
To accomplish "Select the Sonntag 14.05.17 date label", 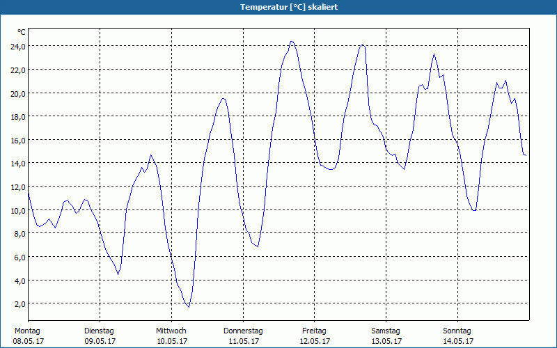I will tap(457, 336).
